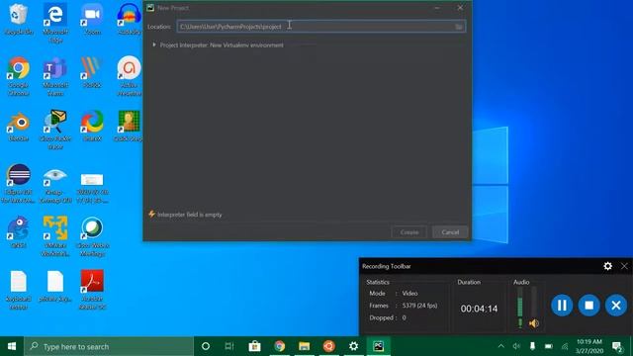
Task: Show hidden system tray icons
Action: [501, 346]
